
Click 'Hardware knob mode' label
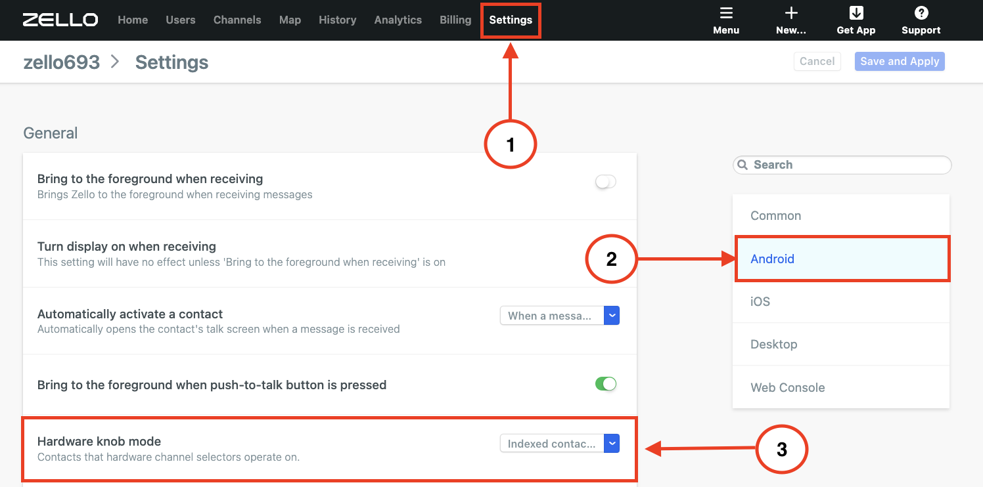[99, 441]
